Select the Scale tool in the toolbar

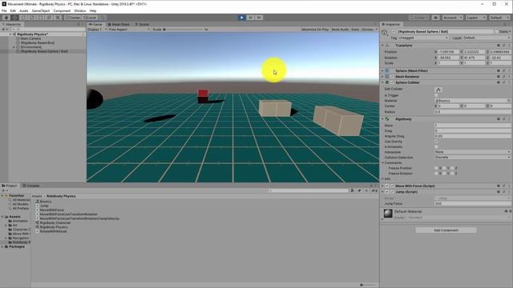[32, 18]
